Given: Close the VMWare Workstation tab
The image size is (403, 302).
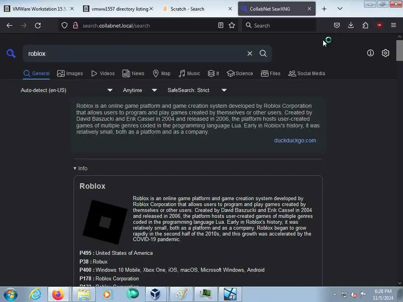Looking at the screenshot, I should click(72, 9).
